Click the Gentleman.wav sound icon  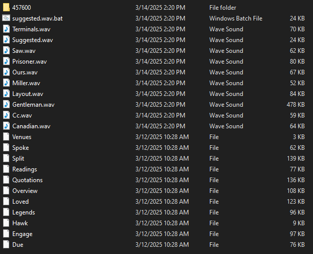click(6, 105)
